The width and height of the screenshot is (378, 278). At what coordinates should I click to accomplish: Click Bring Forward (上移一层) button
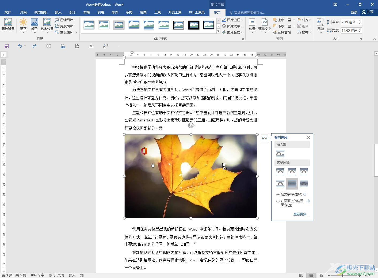point(282,20)
